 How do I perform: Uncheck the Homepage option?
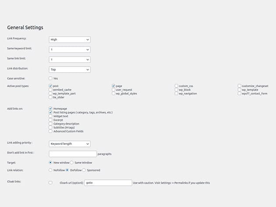click(x=51, y=109)
